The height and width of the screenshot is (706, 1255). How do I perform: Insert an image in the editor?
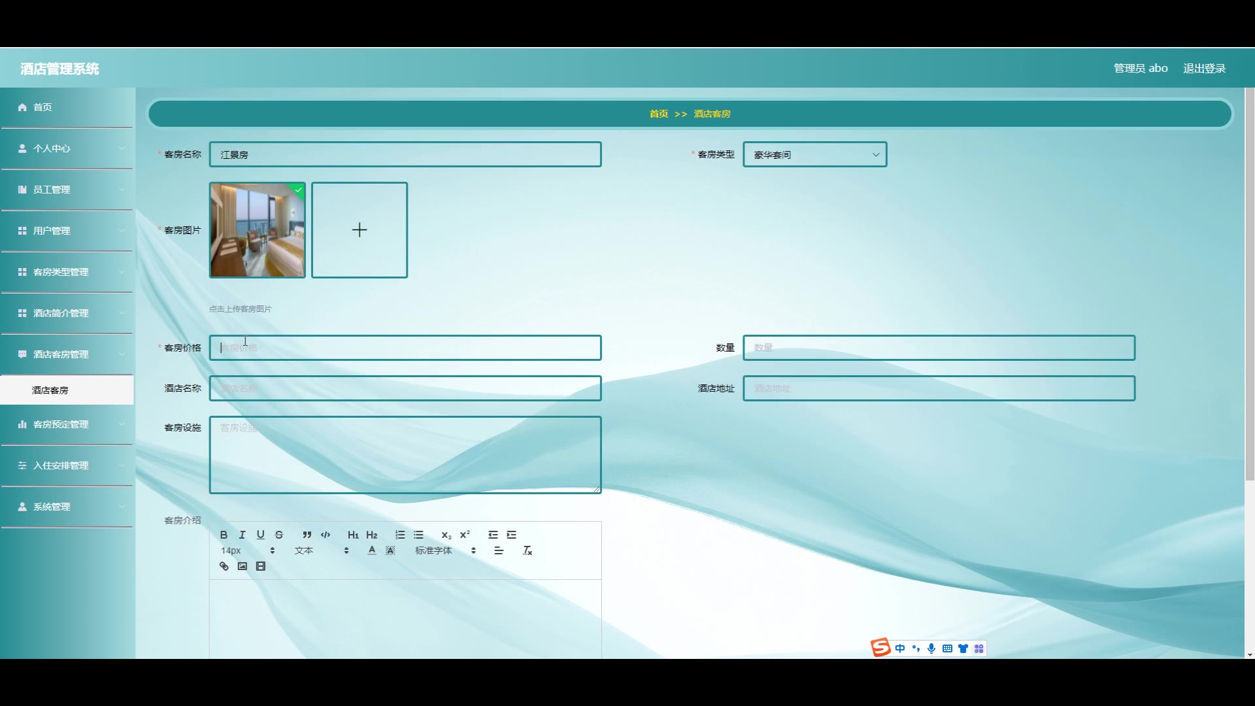tap(242, 566)
